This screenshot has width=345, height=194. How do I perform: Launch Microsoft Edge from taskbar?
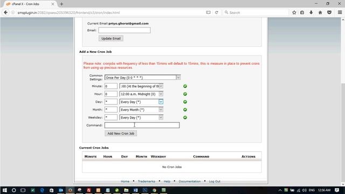point(42,190)
